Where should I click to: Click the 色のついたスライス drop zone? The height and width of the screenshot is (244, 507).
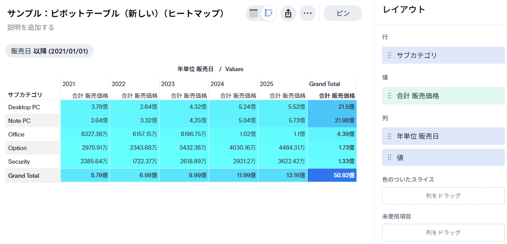click(443, 196)
